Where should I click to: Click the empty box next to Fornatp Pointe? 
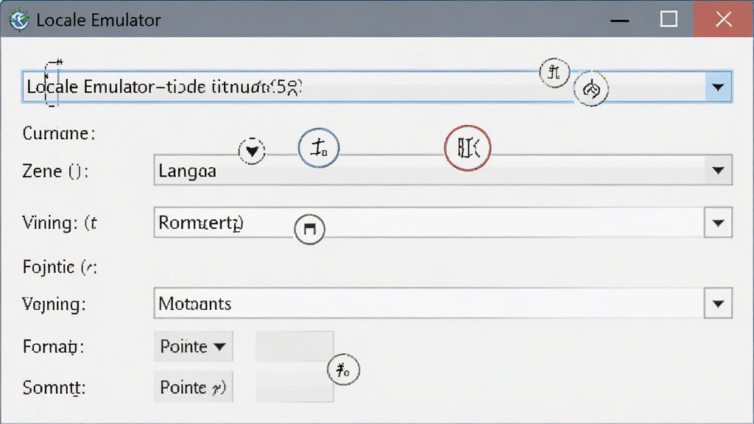pos(295,346)
